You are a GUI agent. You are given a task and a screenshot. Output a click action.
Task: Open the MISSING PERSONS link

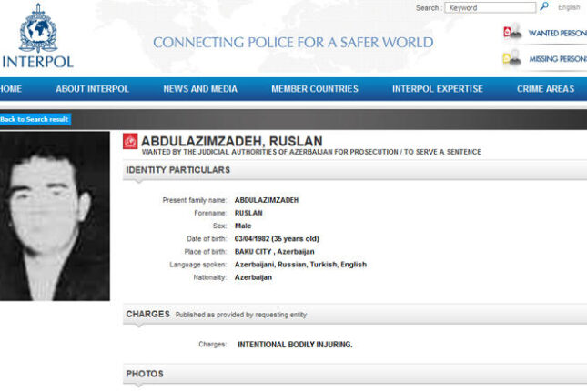[558, 59]
